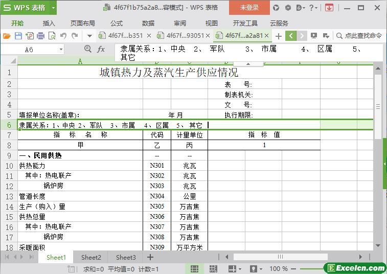Toggle page layout view in status bar
Screen dimensions: 387x274
click(214, 268)
